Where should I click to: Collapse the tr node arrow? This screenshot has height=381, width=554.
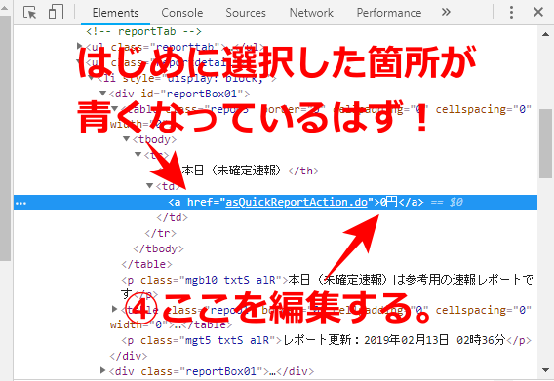point(138,155)
